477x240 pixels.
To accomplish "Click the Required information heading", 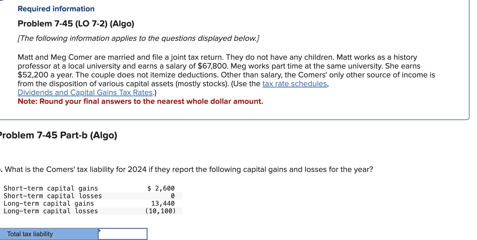I will [56, 9].
